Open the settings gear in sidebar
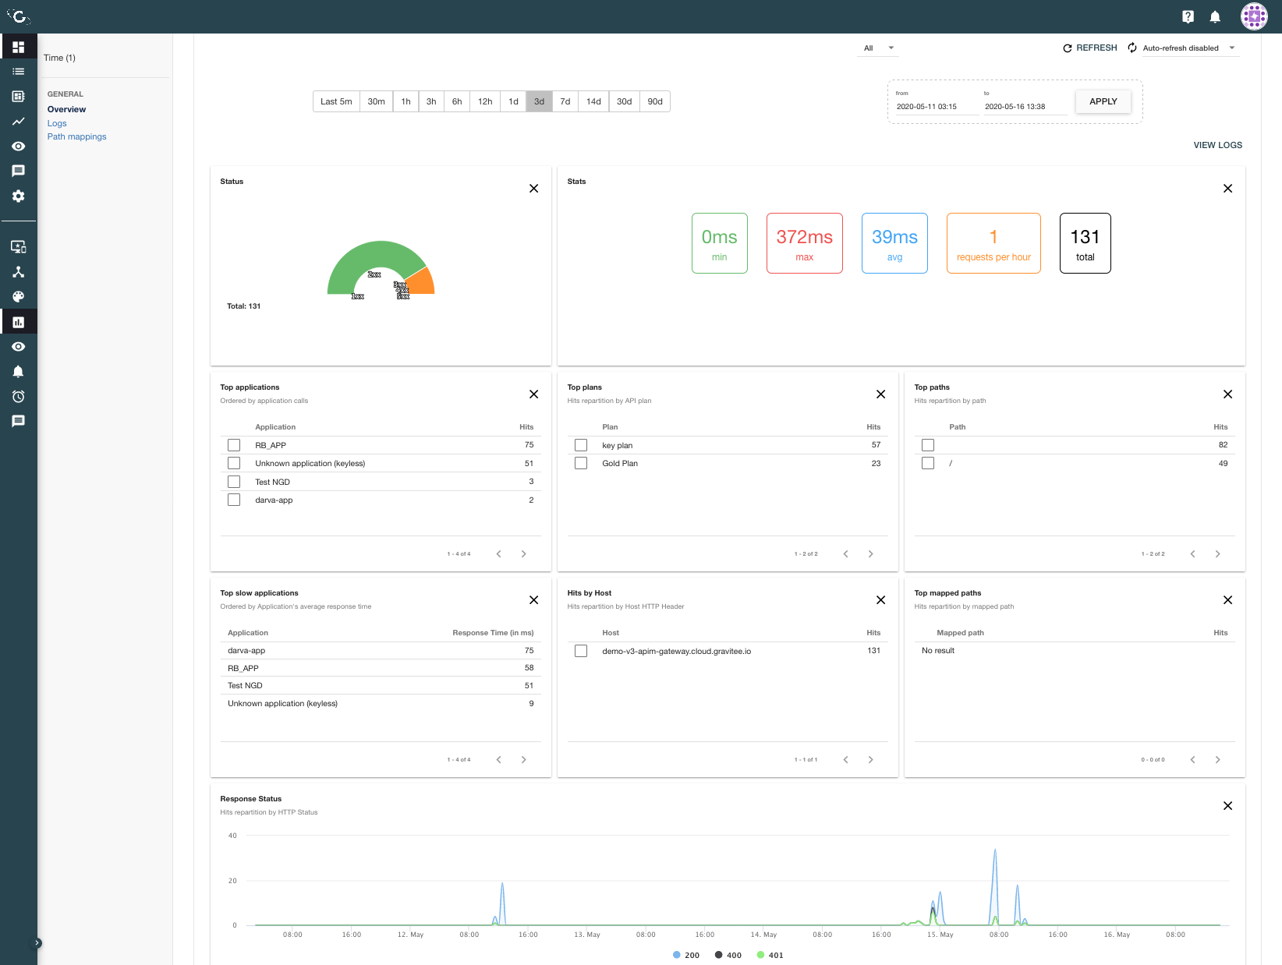 click(19, 196)
